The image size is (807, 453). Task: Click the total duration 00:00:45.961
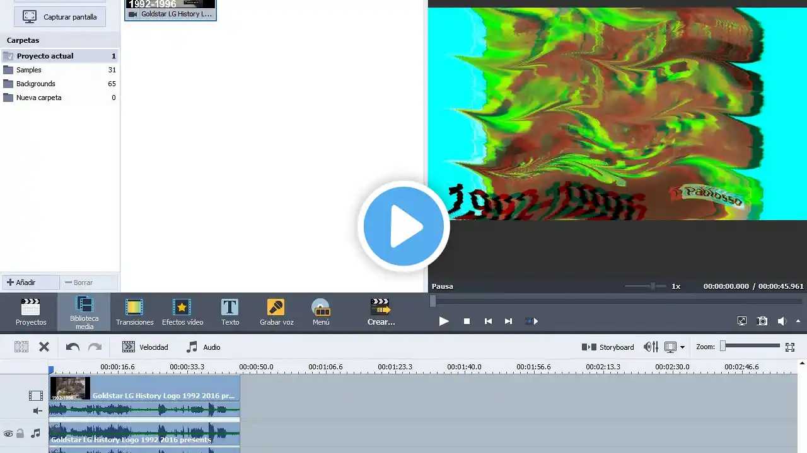(781, 286)
